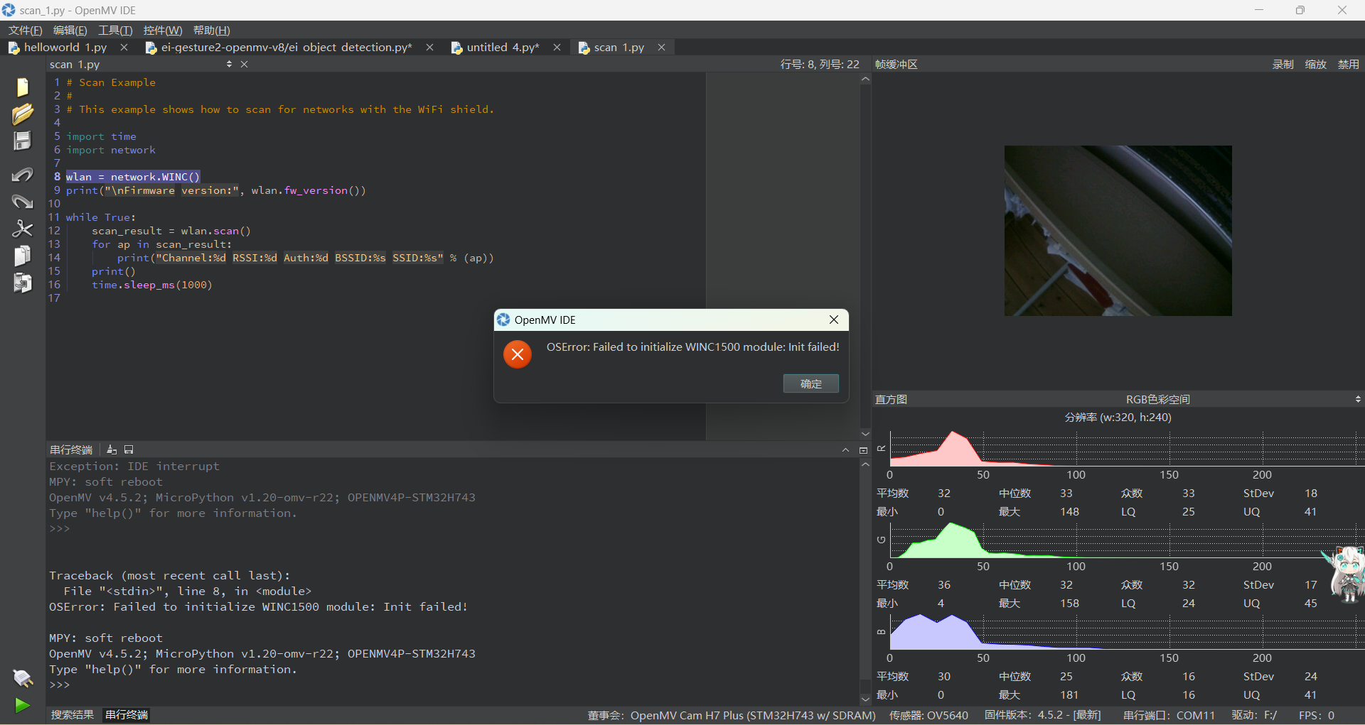Open the 帮助(H) menu

(x=212, y=31)
